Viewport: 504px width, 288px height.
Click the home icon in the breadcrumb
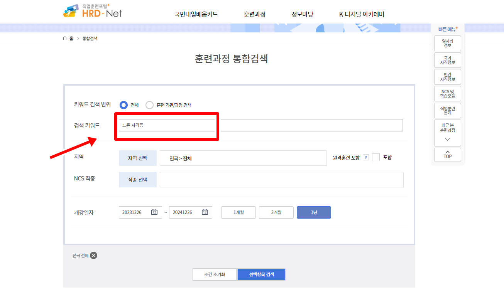[x=64, y=38]
